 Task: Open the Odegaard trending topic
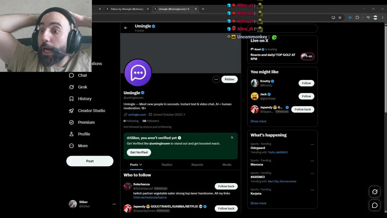point(258,148)
